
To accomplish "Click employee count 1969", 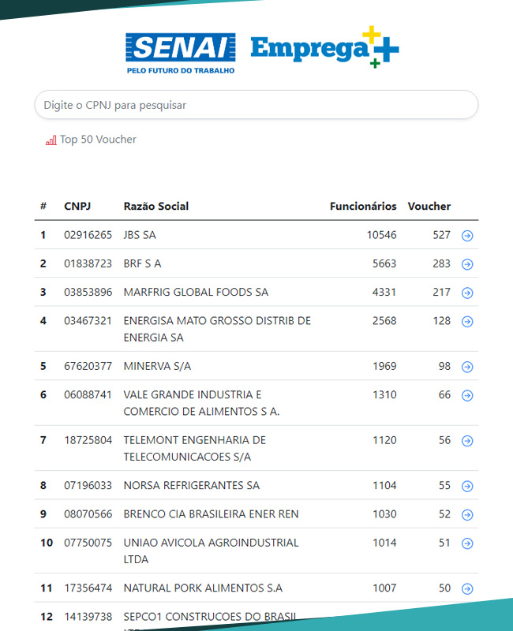I will point(384,366).
